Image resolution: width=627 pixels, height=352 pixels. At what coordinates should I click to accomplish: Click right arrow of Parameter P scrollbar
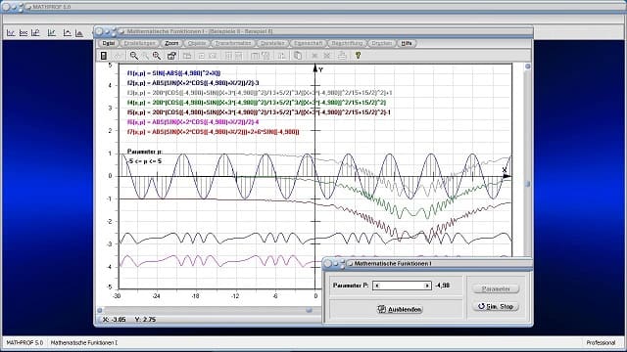click(427, 286)
